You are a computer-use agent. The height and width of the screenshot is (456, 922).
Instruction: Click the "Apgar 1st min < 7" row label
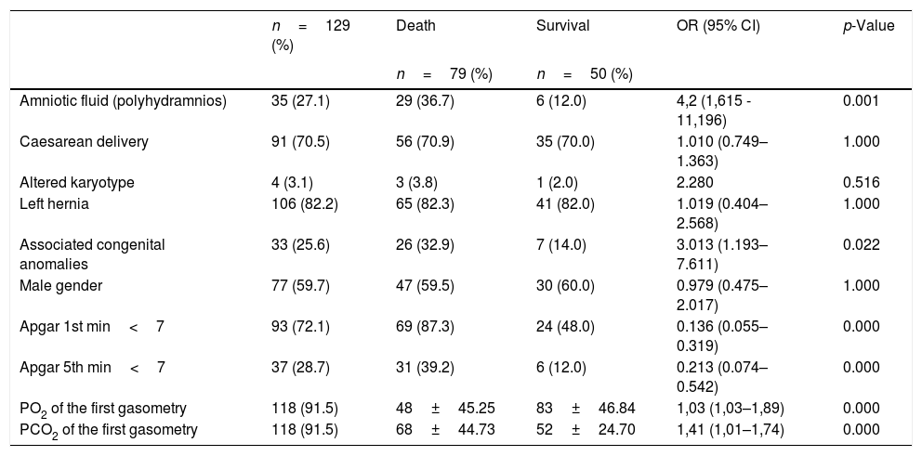click(92, 327)
